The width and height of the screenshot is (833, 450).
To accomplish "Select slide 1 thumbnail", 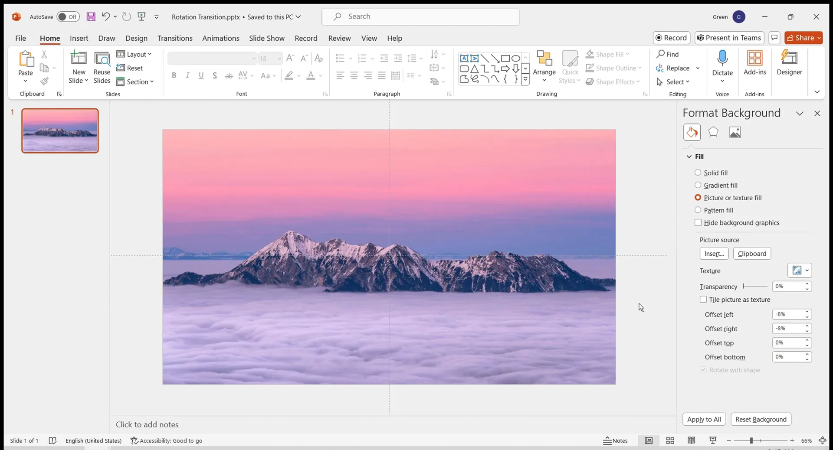I will [60, 130].
